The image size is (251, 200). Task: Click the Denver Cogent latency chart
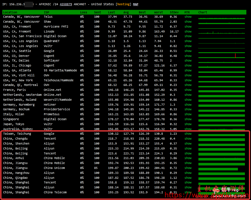(222, 56)
